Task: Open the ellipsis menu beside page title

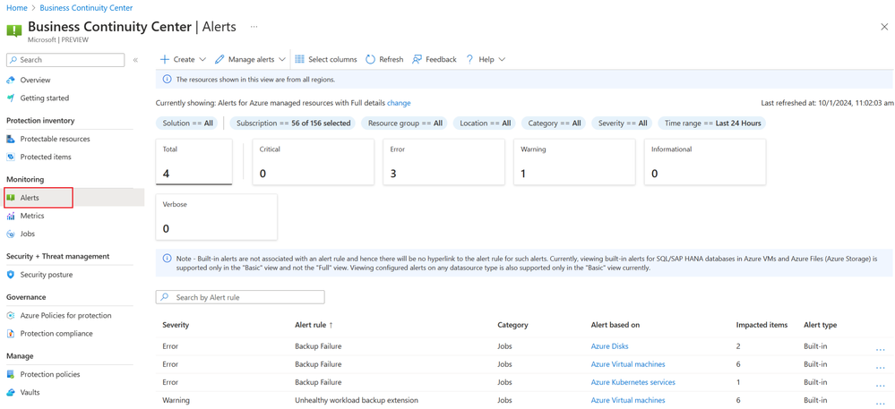Action: [x=254, y=27]
